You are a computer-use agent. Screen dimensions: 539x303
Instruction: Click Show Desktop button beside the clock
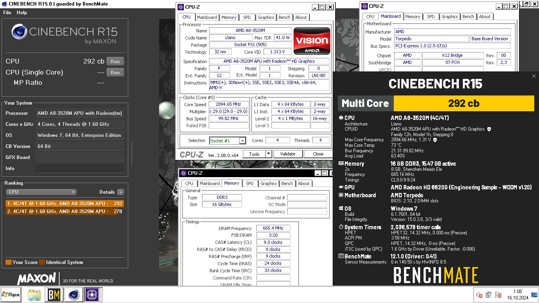(x=535, y=295)
